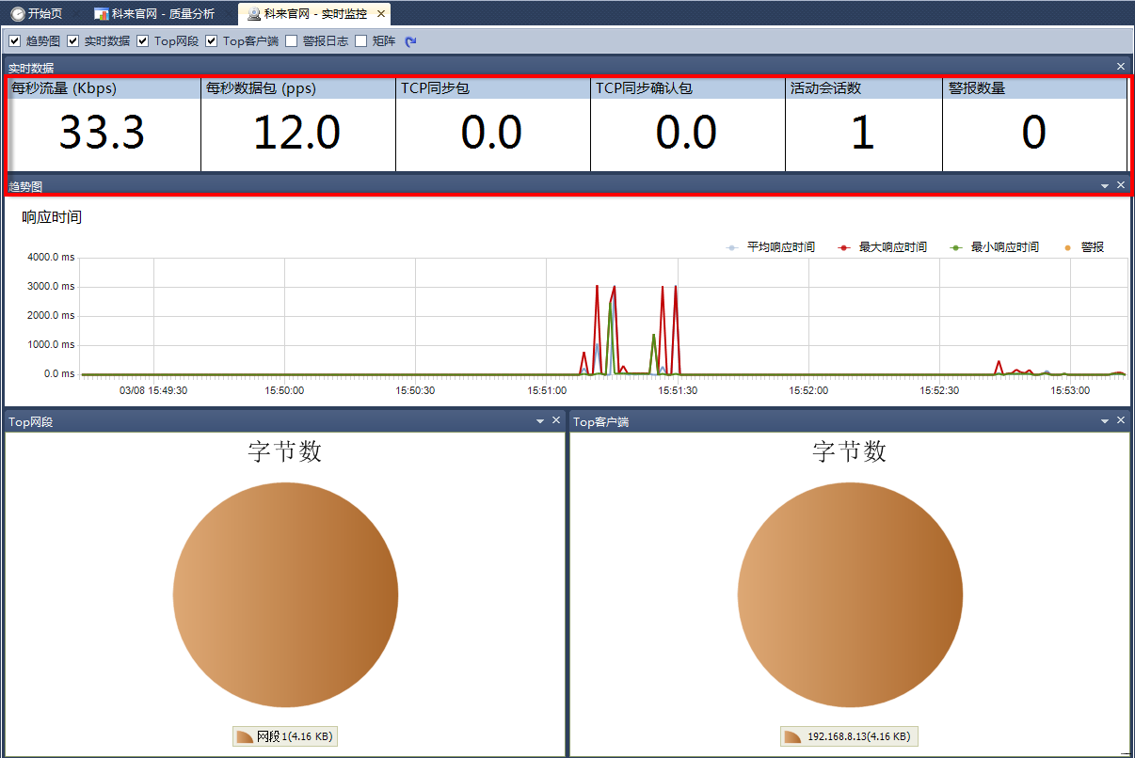
Task: Click the 网段1 pie chart legend
Action: click(x=285, y=736)
